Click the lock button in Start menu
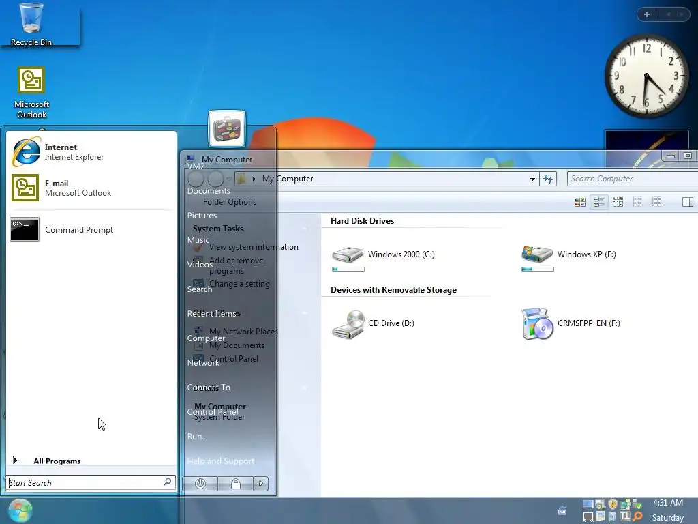Viewport: 698px width, 524px height. (235, 484)
